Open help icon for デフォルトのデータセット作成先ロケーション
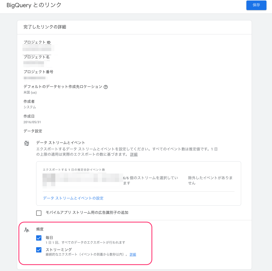The width and height of the screenshot is (272, 271). point(106,87)
